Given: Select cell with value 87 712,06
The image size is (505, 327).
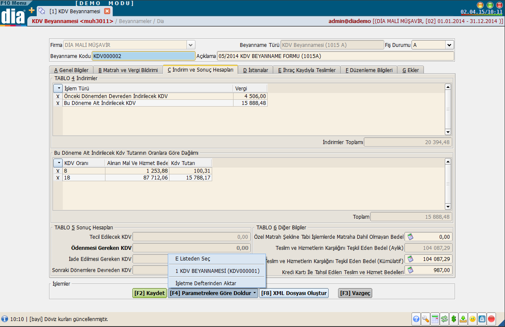Looking at the screenshot, I should point(137,178).
